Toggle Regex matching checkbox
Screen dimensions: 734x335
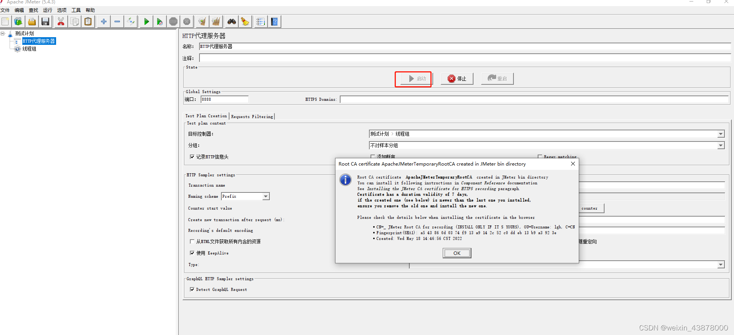[x=540, y=157]
